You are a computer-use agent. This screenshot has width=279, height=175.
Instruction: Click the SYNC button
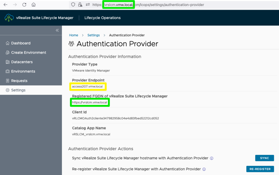click(x=265, y=158)
